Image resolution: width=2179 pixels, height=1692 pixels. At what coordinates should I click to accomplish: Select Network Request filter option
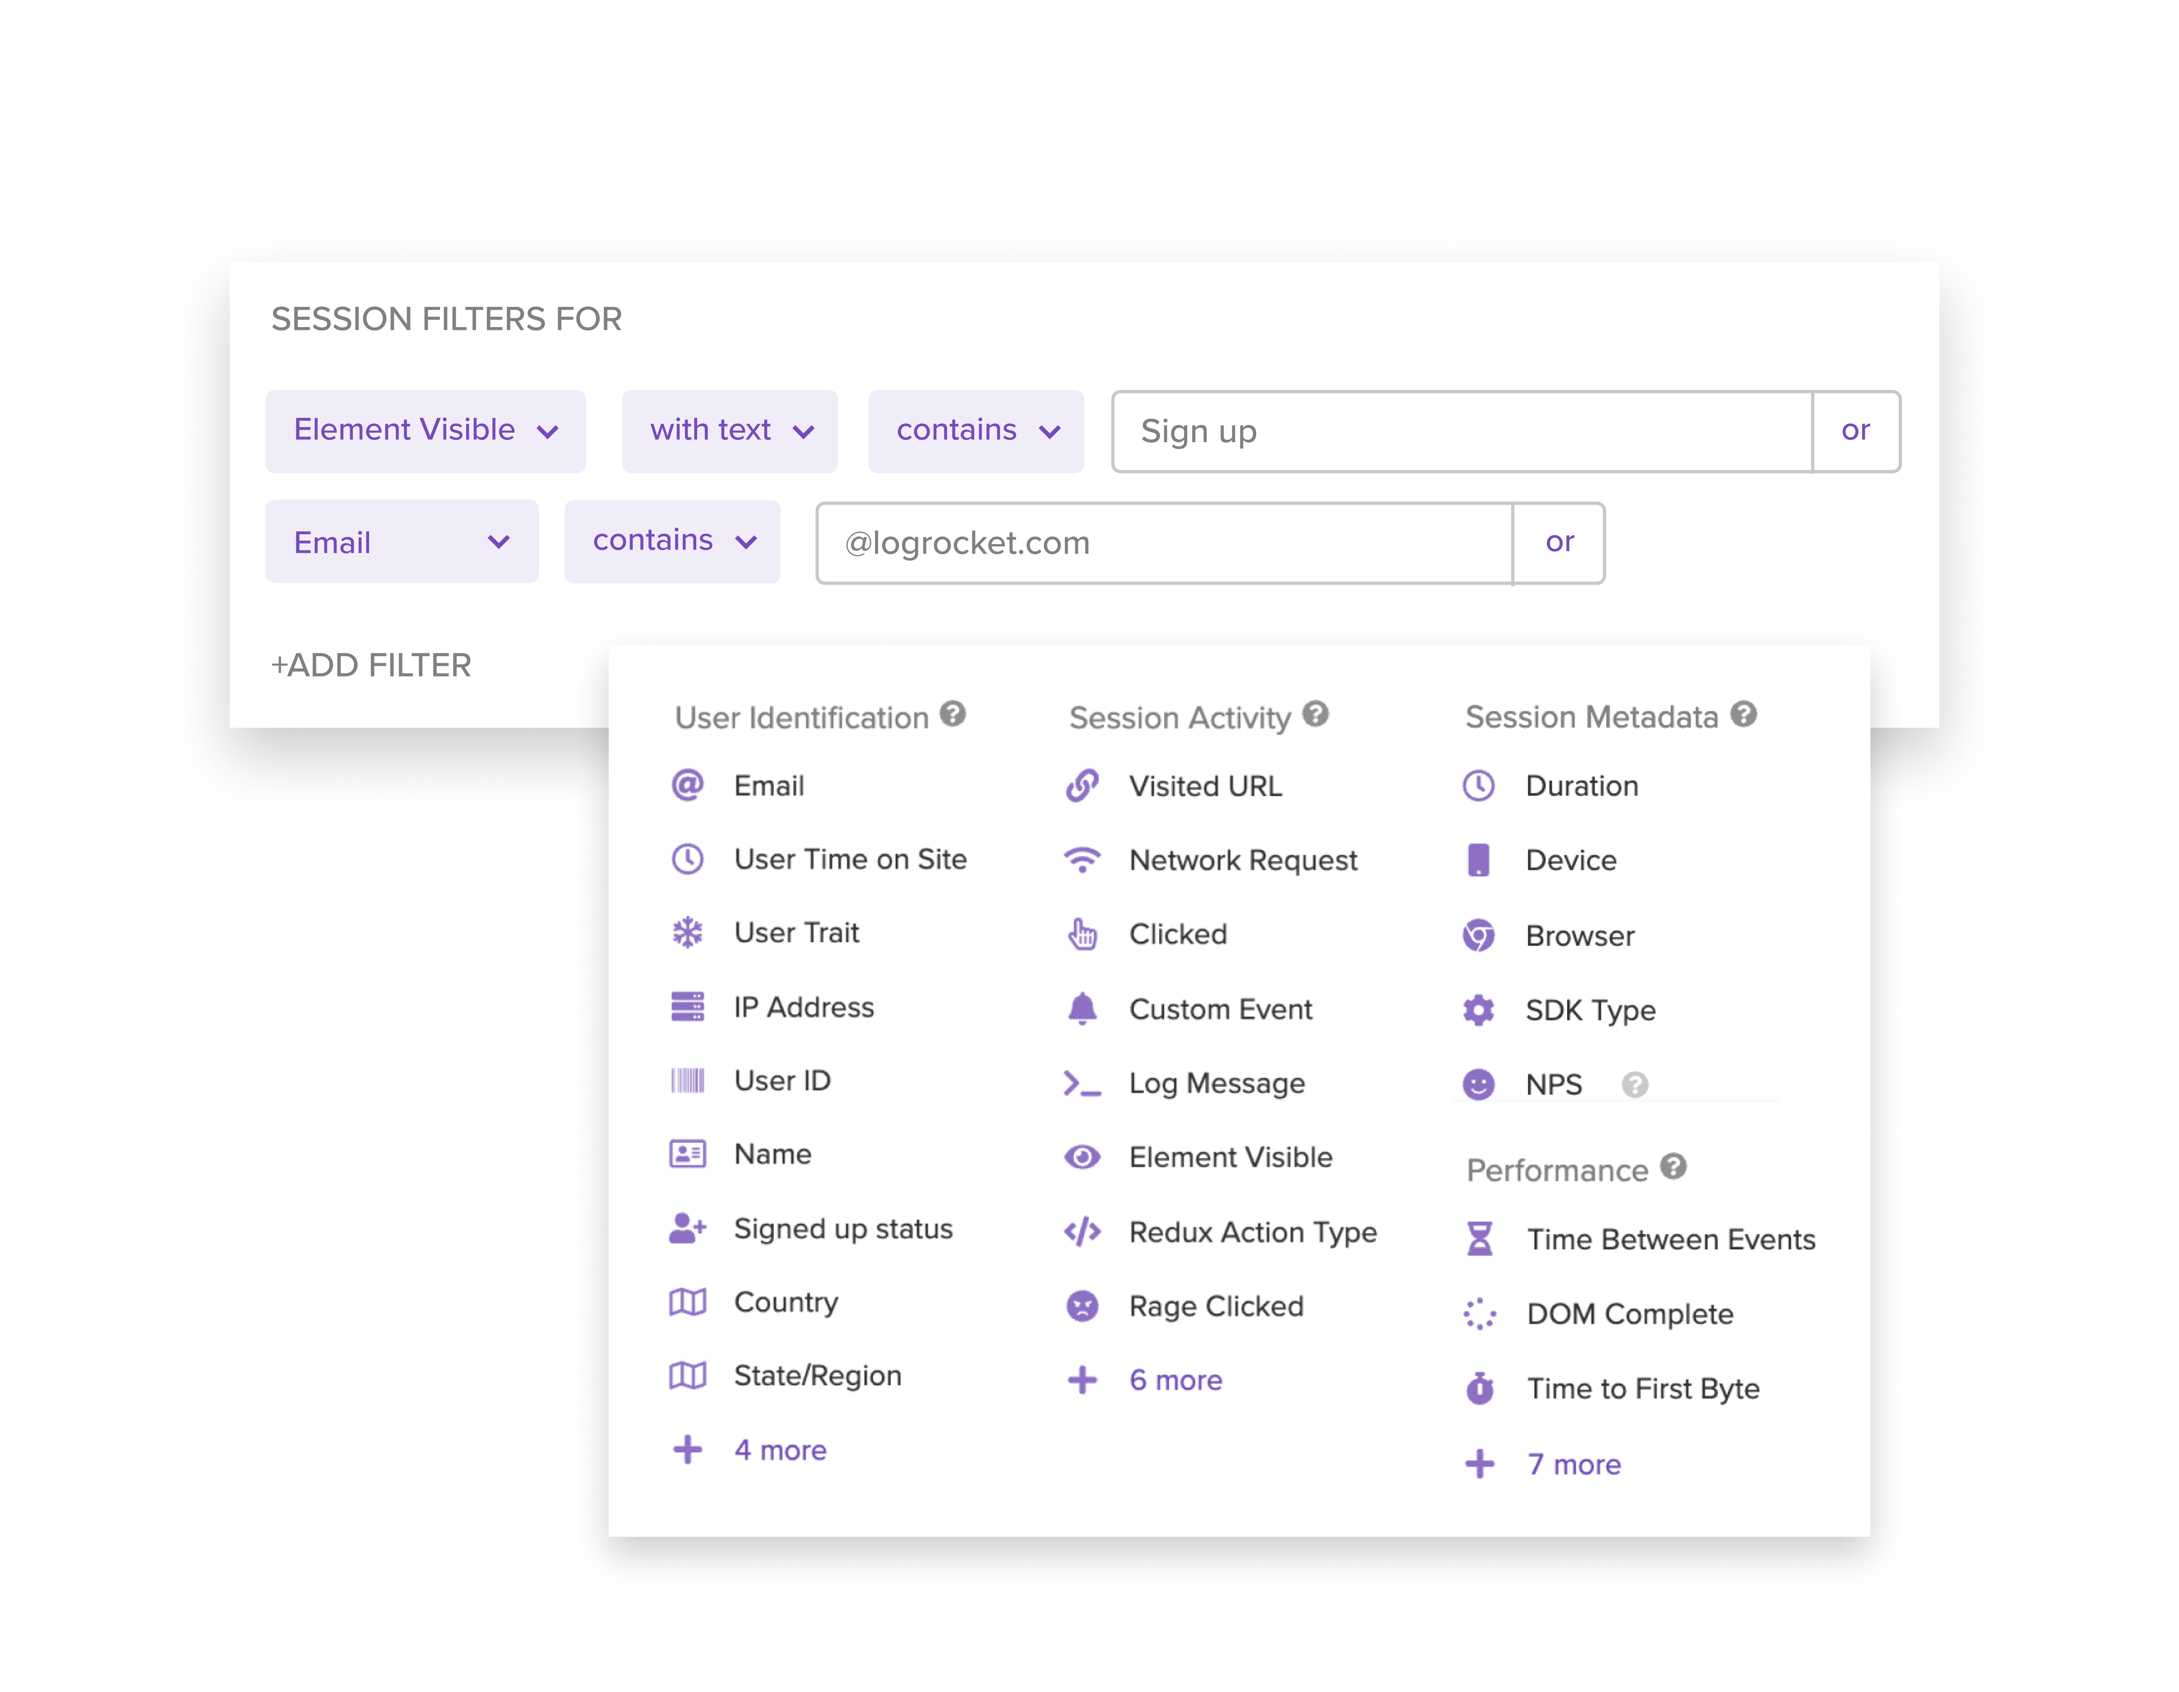click(1242, 860)
